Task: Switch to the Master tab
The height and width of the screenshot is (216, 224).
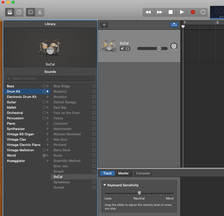Action: pos(124,173)
